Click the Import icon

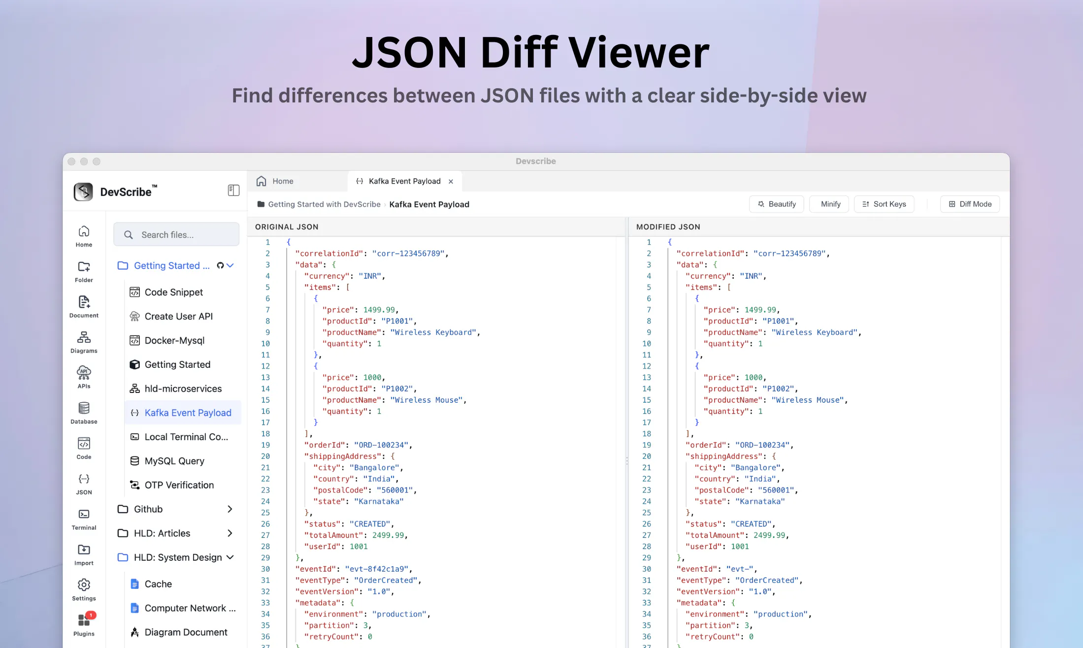click(84, 555)
